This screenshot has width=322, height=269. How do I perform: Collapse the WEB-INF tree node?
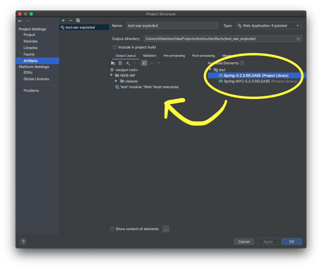click(x=111, y=75)
